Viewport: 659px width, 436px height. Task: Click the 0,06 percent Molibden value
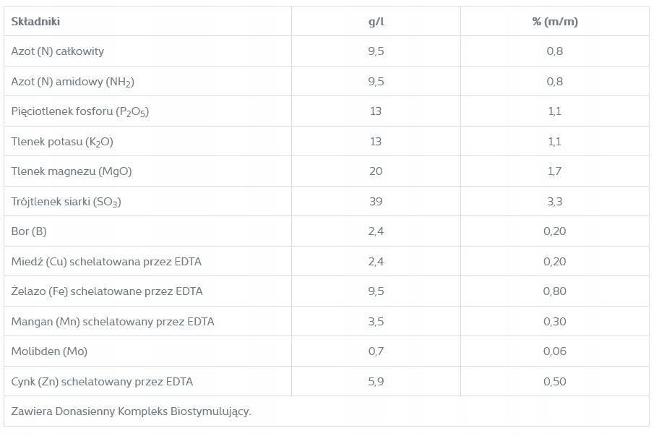pos(554,351)
